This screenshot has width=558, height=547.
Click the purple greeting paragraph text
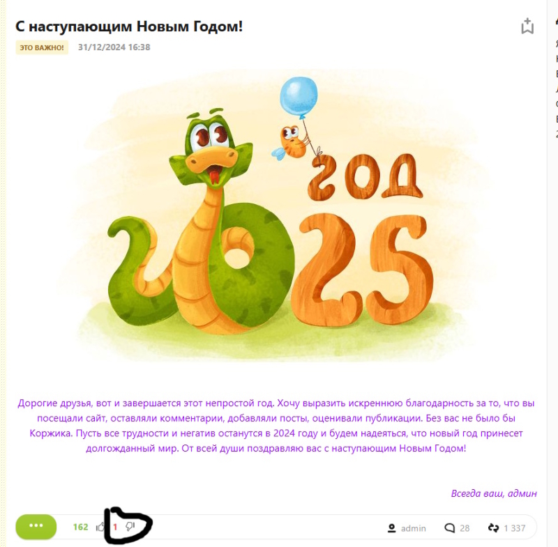[x=276, y=426]
